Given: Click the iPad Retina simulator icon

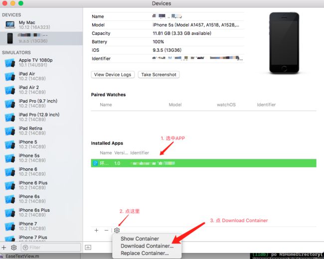Looking at the screenshot, I should (10, 130).
